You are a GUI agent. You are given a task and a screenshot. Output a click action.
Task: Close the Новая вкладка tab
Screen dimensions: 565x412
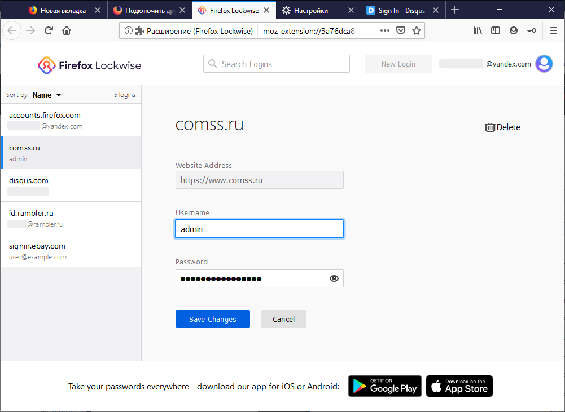tap(98, 11)
